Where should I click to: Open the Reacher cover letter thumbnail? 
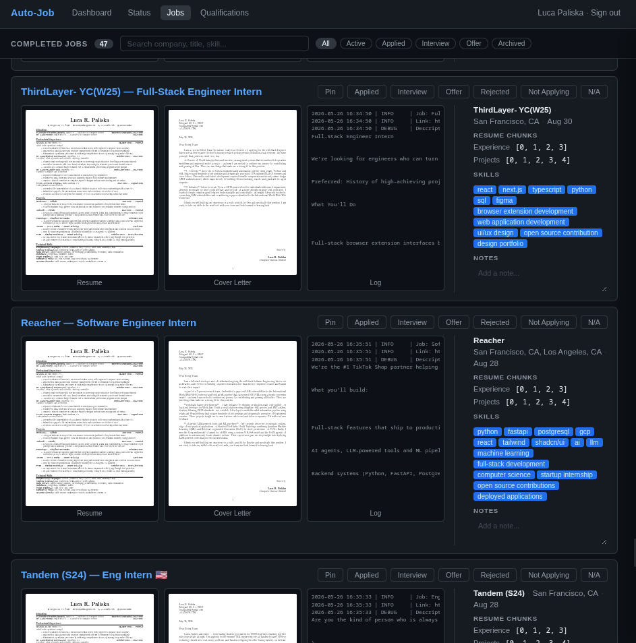tap(233, 429)
